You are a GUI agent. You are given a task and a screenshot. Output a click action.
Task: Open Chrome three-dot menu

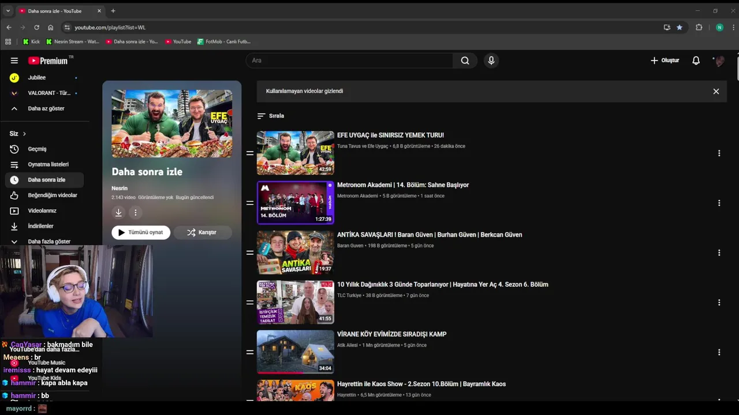point(734,27)
